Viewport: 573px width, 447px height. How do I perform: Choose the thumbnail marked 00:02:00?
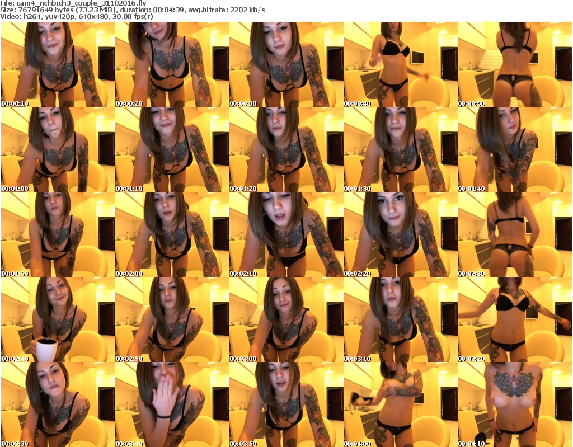tap(172, 234)
